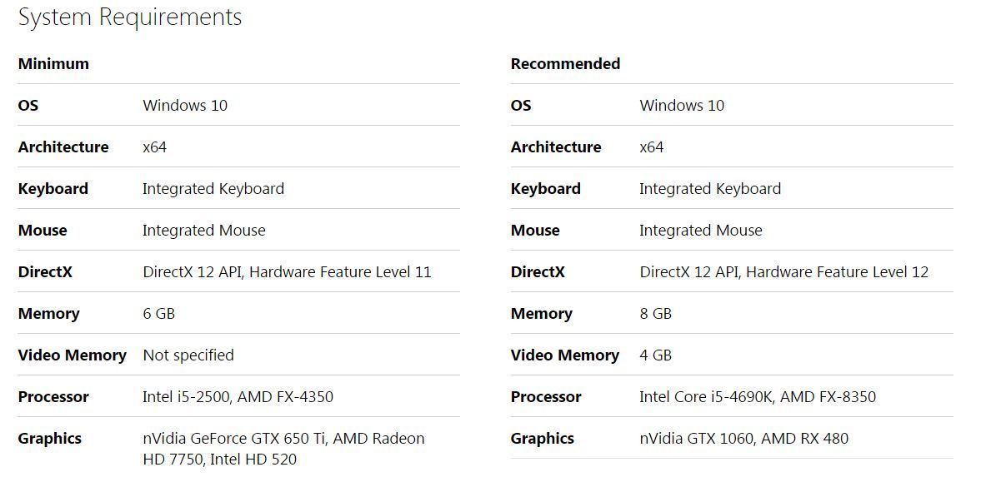The height and width of the screenshot is (477, 996).
Task: Click the Recommended column header
Action: [565, 64]
